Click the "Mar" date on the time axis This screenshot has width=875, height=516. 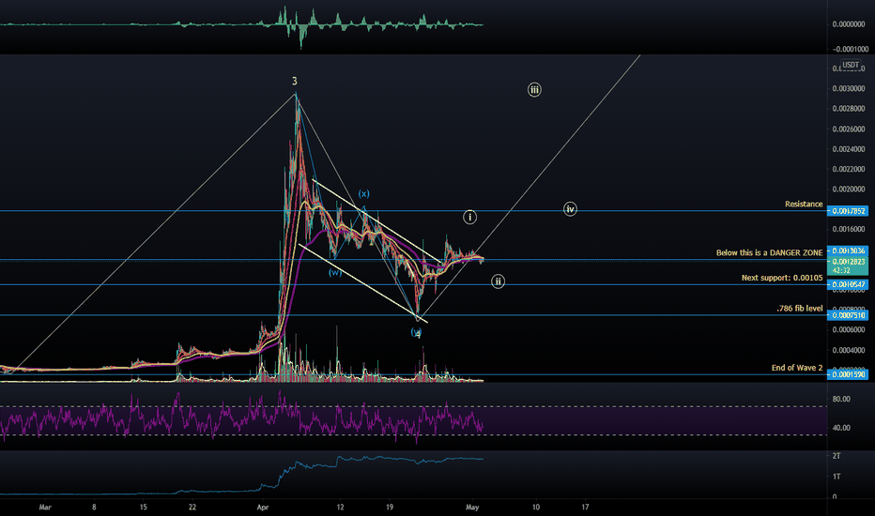point(45,507)
